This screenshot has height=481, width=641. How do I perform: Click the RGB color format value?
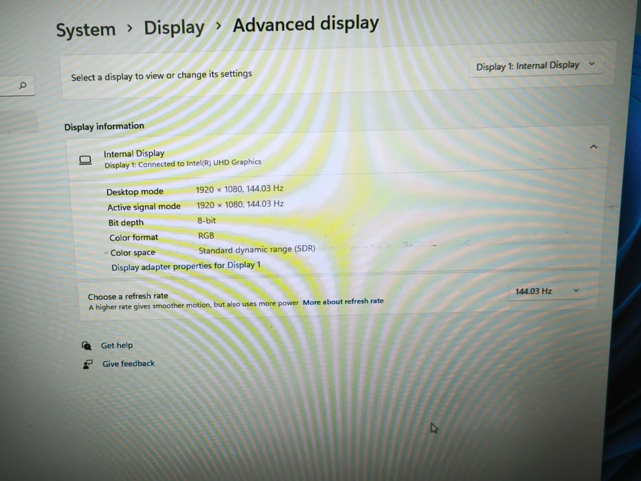tap(206, 236)
